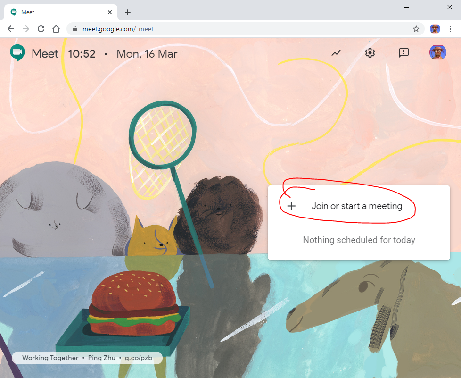Open a new browser tab
Image resolution: width=461 pixels, height=378 pixels.
128,12
